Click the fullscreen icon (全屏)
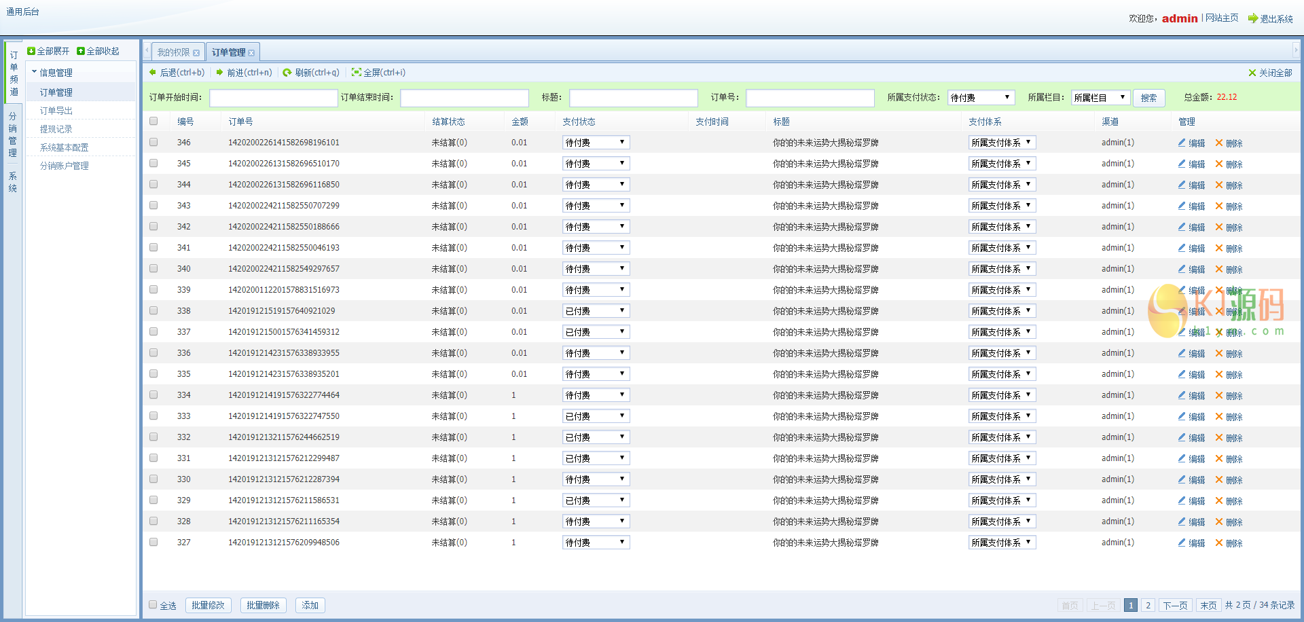This screenshot has width=1304, height=622. (356, 73)
